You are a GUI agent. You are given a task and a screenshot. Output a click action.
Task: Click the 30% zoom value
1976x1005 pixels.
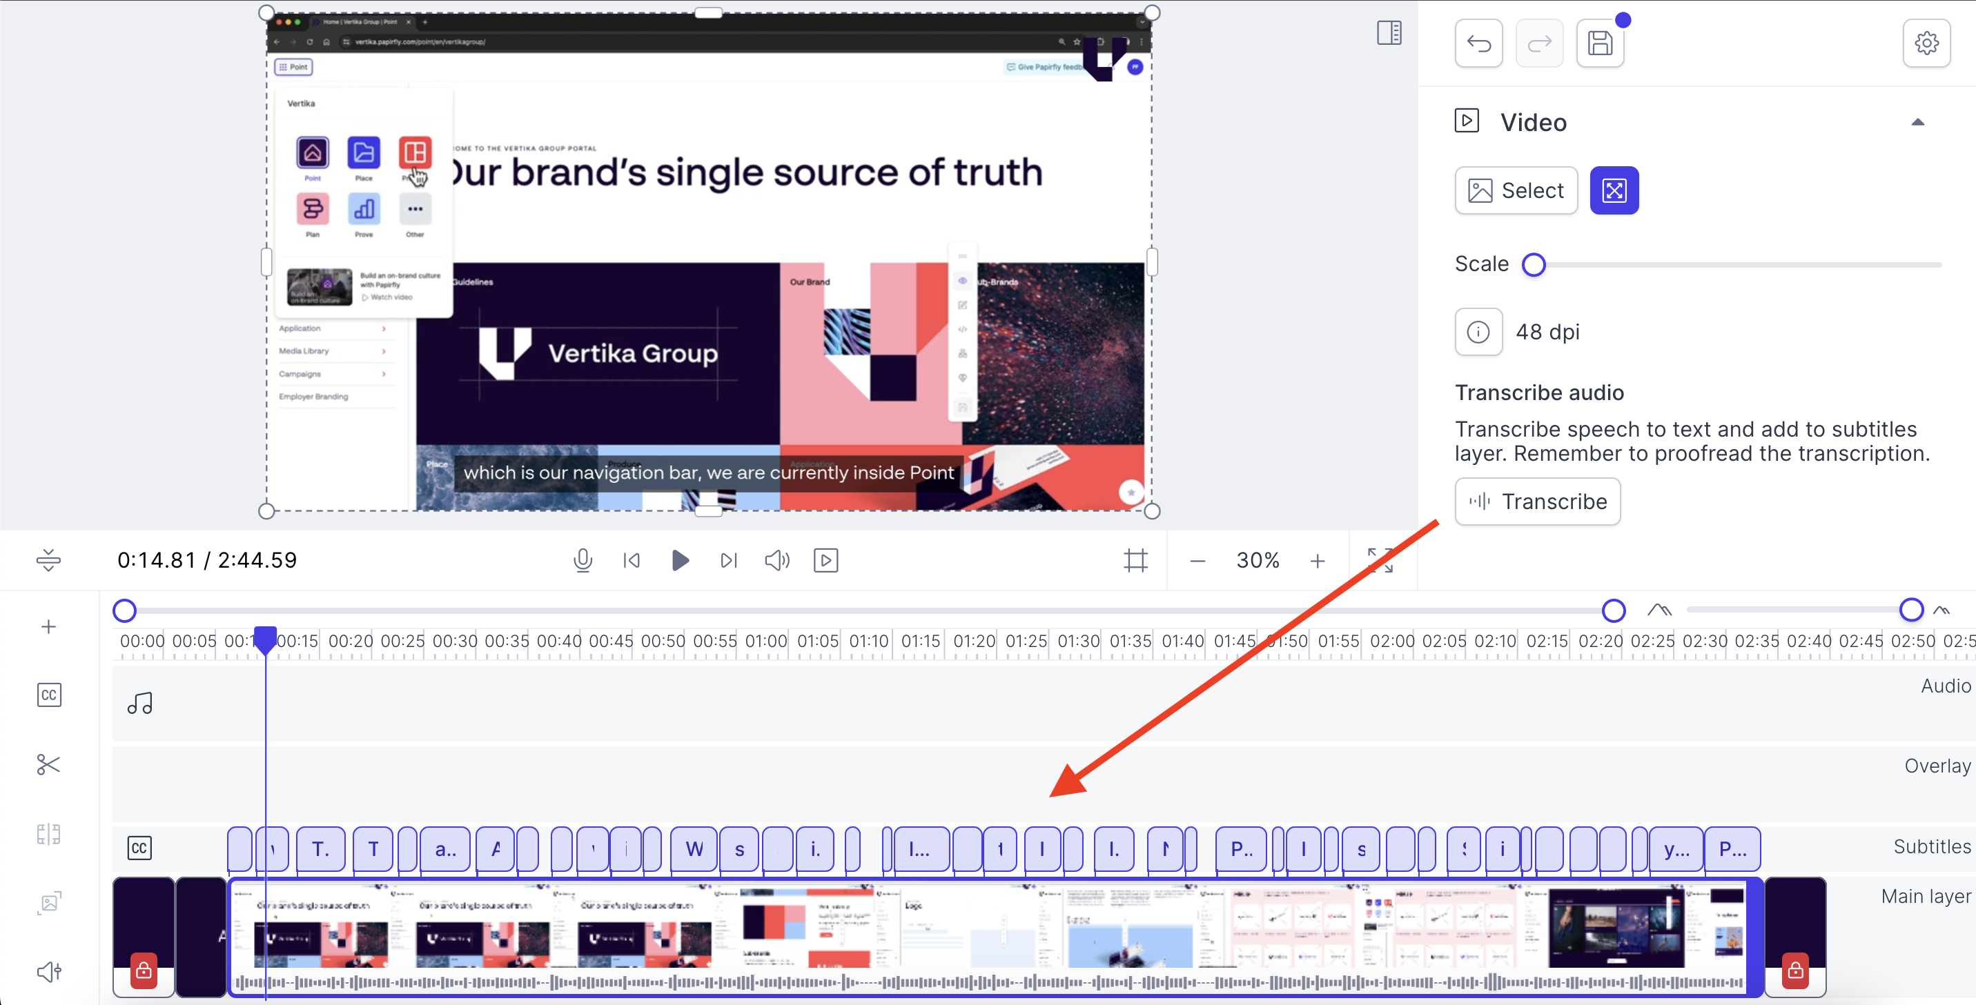tap(1258, 560)
